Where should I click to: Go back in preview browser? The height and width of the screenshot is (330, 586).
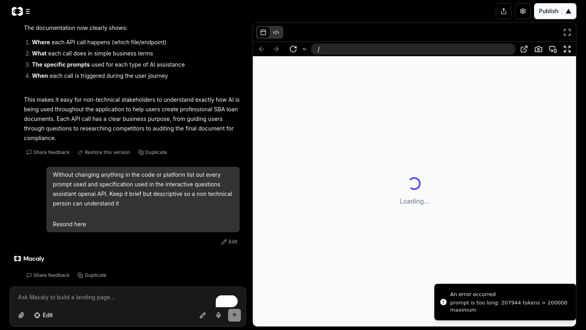click(262, 49)
